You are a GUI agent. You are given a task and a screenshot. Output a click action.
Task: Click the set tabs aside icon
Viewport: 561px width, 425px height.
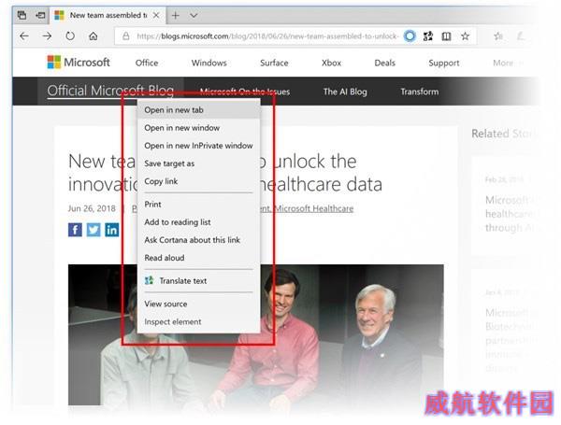(x=40, y=15)
